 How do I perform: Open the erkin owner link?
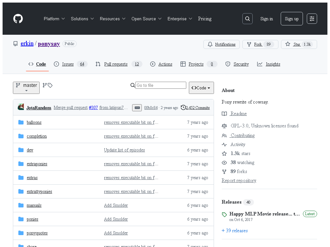[27, 43]
